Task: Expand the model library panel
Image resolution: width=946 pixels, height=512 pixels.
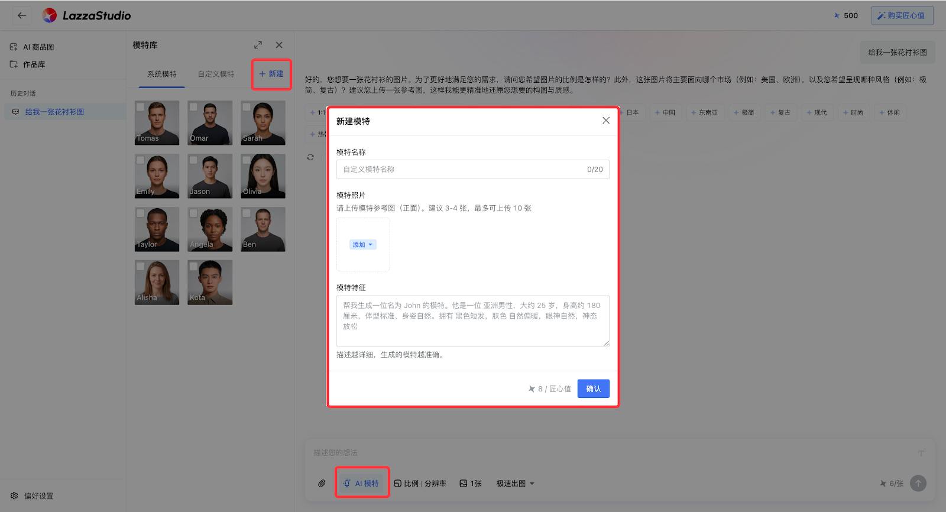Action: point(258,46)
